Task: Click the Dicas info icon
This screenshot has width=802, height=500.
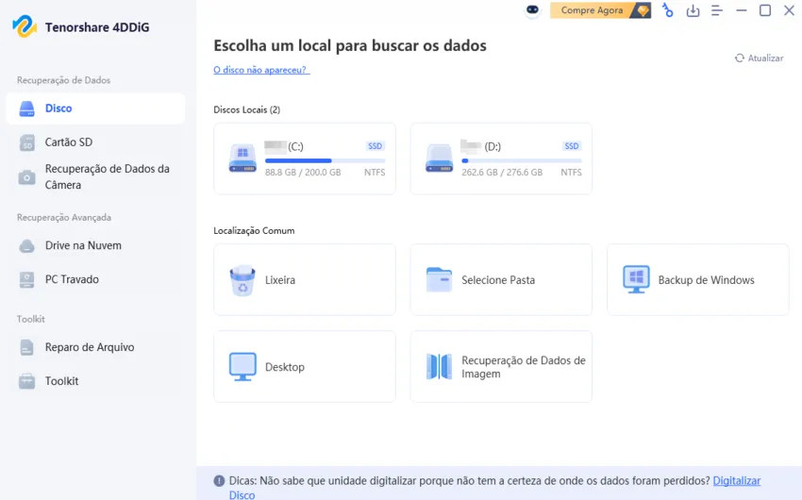Action: click(x=220, y=481)
